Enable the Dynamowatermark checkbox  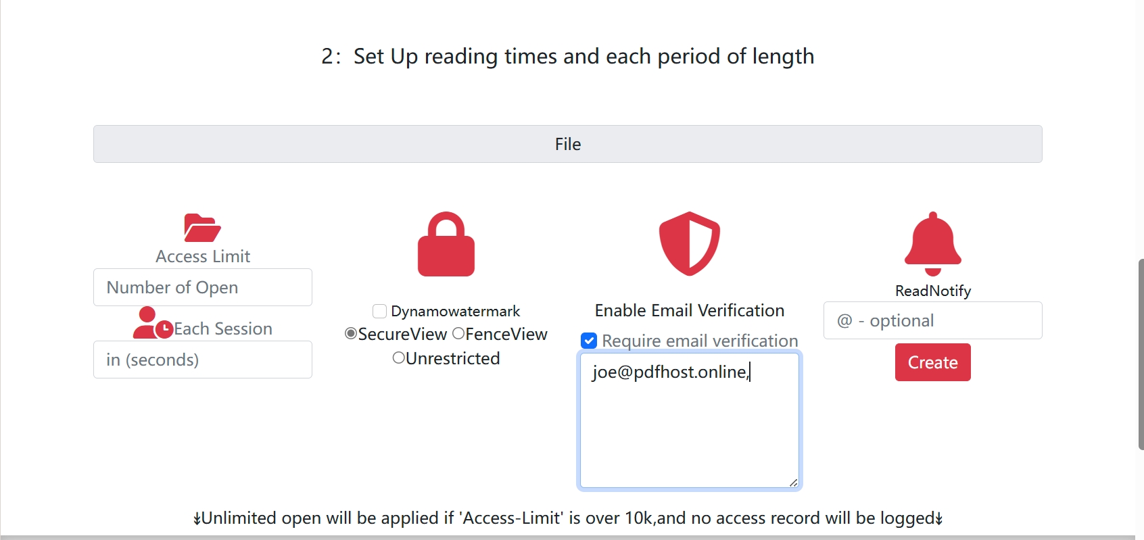click(379, 311)
